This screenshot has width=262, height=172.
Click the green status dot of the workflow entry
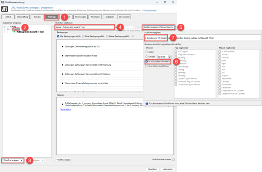point(14,32)
